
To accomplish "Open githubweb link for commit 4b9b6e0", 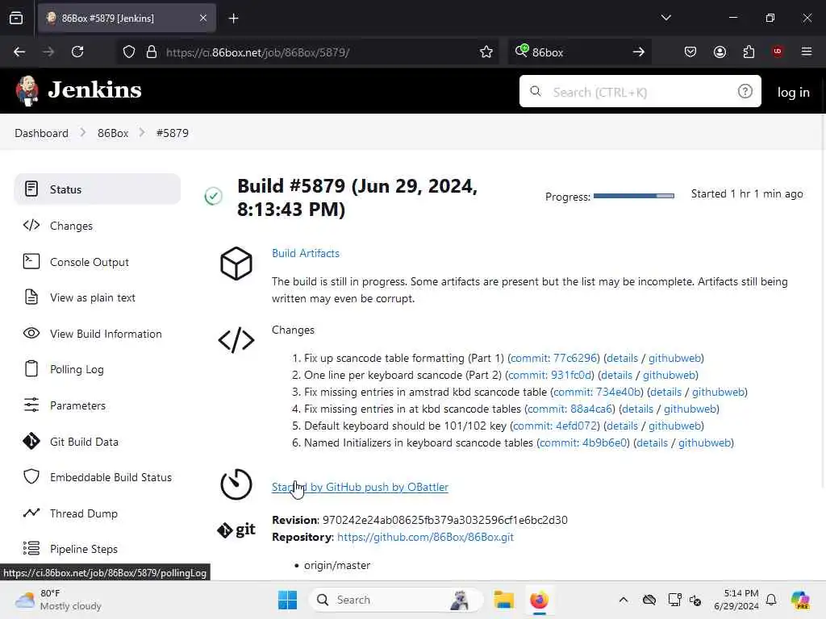I will pyautogui.click(x=705, y=442).
